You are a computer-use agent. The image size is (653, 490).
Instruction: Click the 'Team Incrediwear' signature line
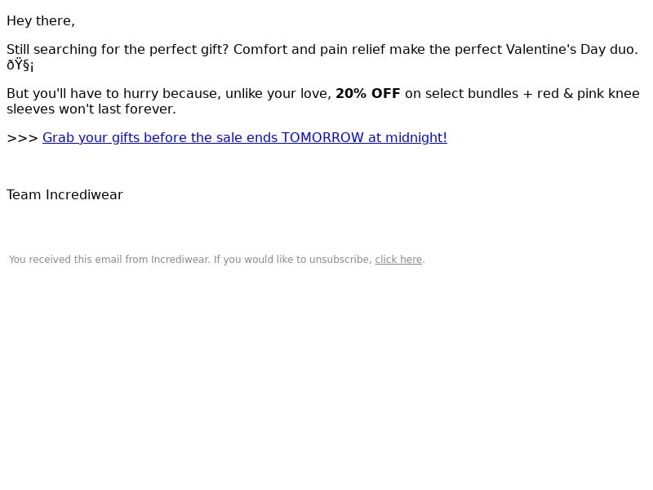65,194
